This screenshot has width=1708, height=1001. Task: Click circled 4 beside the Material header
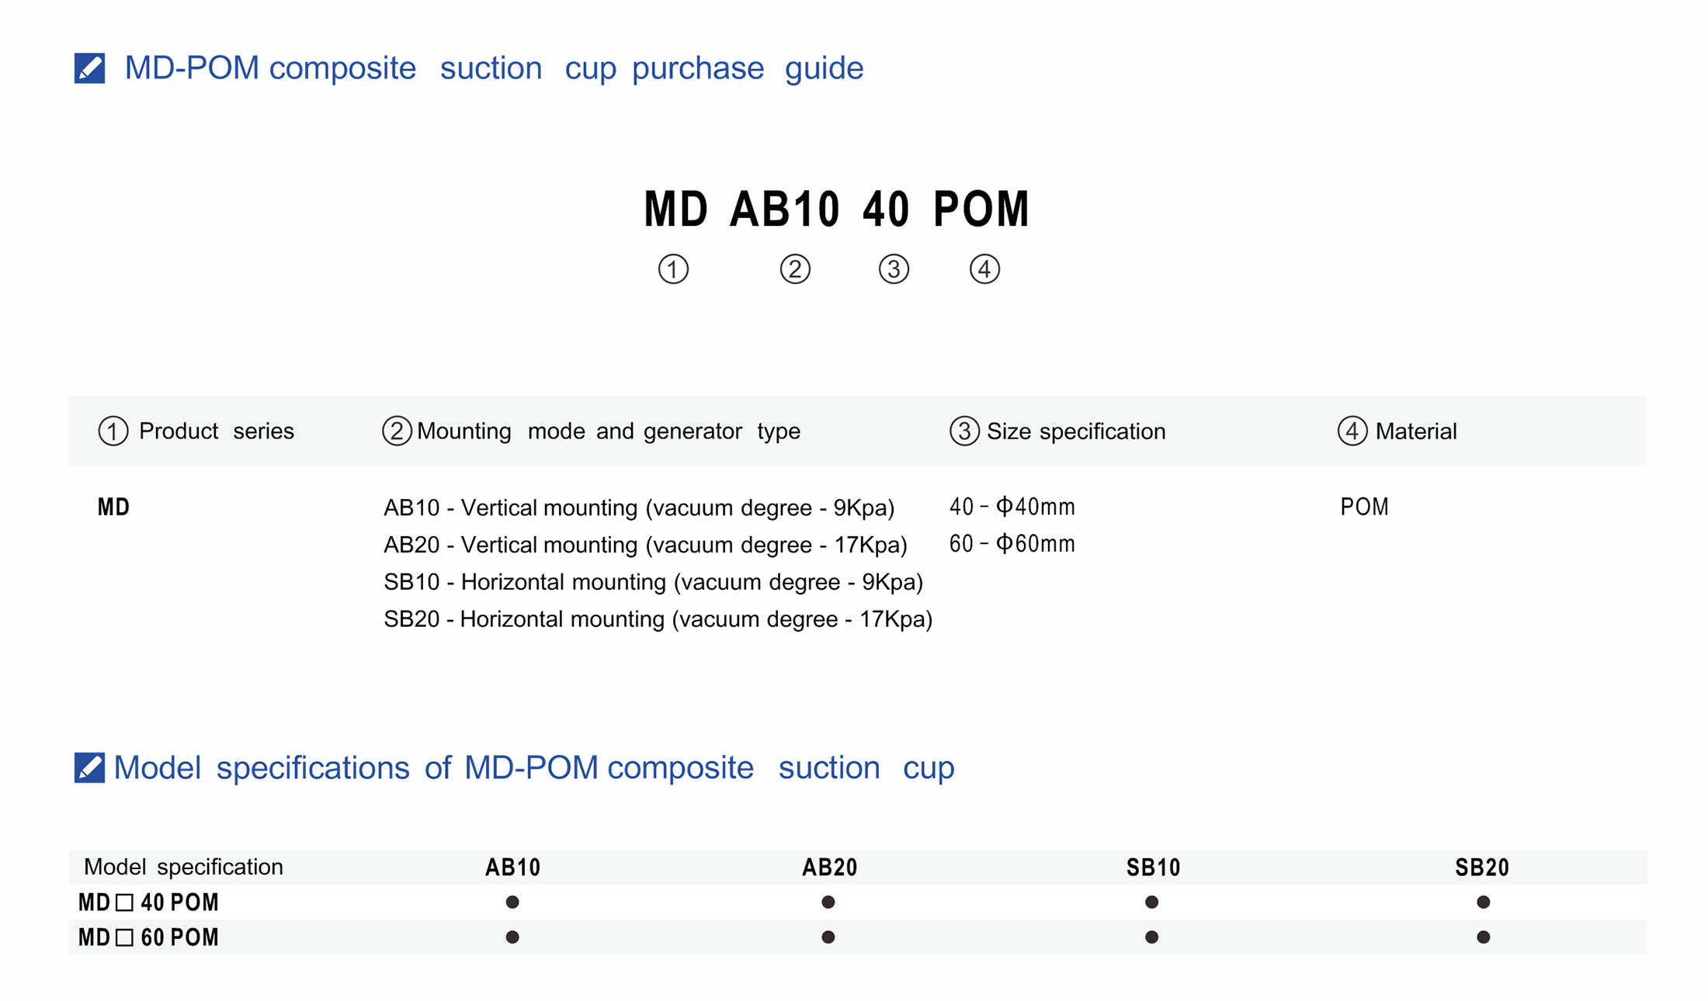(x=1352, y=431)
